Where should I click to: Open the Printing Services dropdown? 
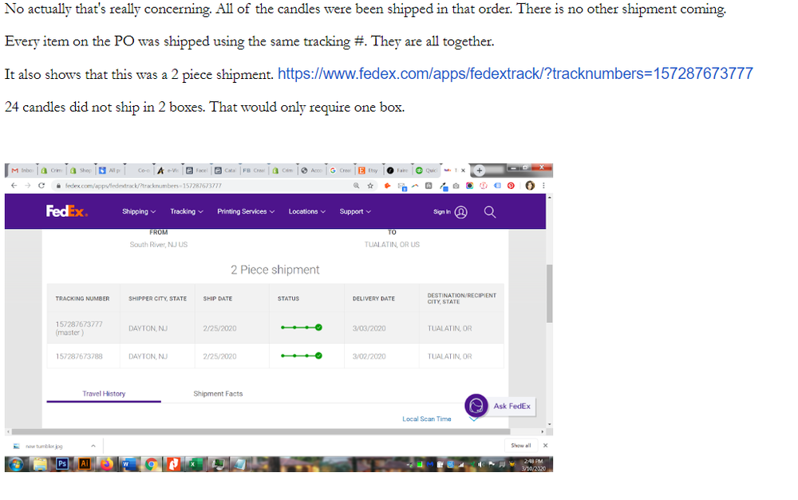(246, 212)
